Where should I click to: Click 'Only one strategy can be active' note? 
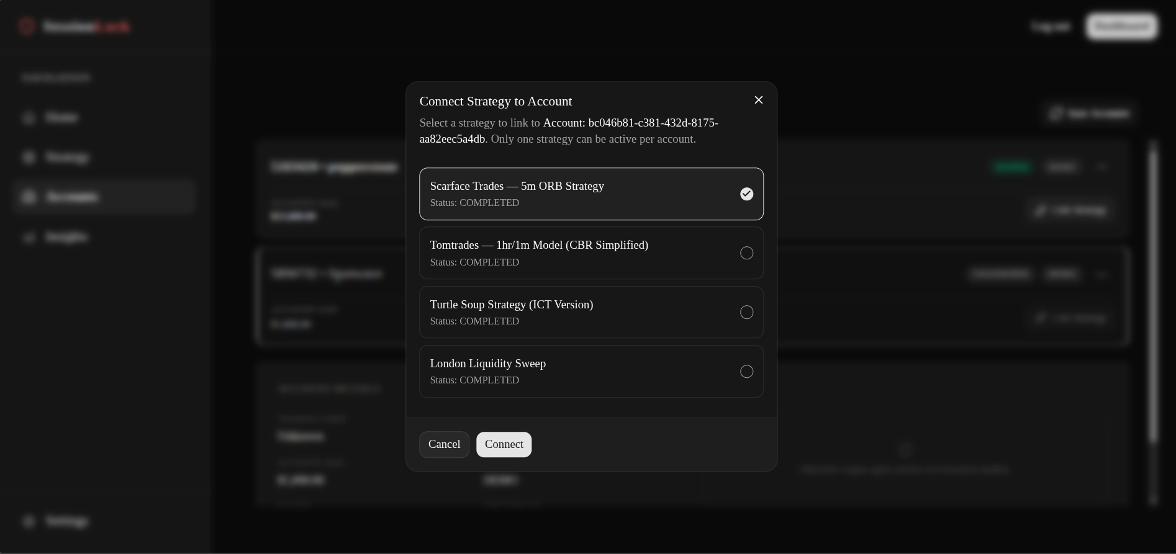coord(593,139)
